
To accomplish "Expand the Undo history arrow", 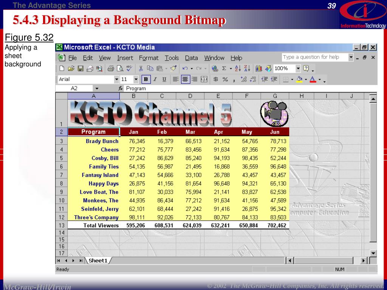I will (192, 69).
